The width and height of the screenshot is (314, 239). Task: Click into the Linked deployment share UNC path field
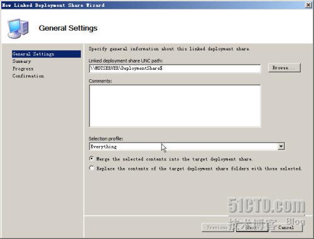coord(175,69)
